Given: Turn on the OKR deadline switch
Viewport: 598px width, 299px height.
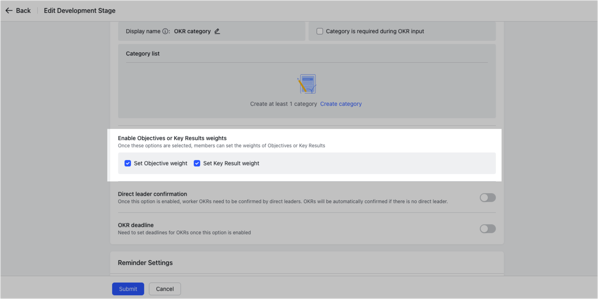Looking at the screenshot, I should point(488,228).
